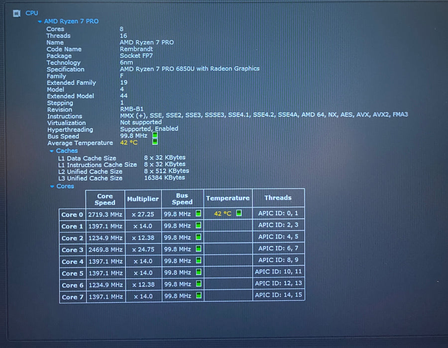Screen dimensions: 448x348
Task: Click the Revision value RMB-B1
Action: (132, 109)
